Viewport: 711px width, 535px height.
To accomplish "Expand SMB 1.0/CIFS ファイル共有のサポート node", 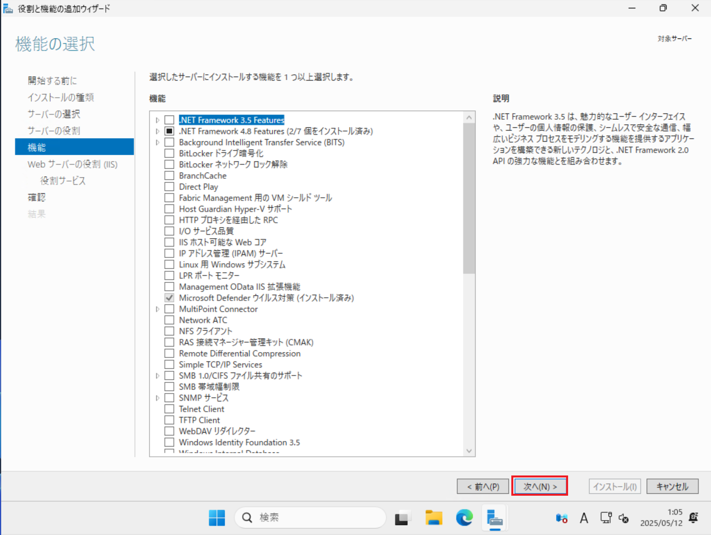I will coord(158,375).
